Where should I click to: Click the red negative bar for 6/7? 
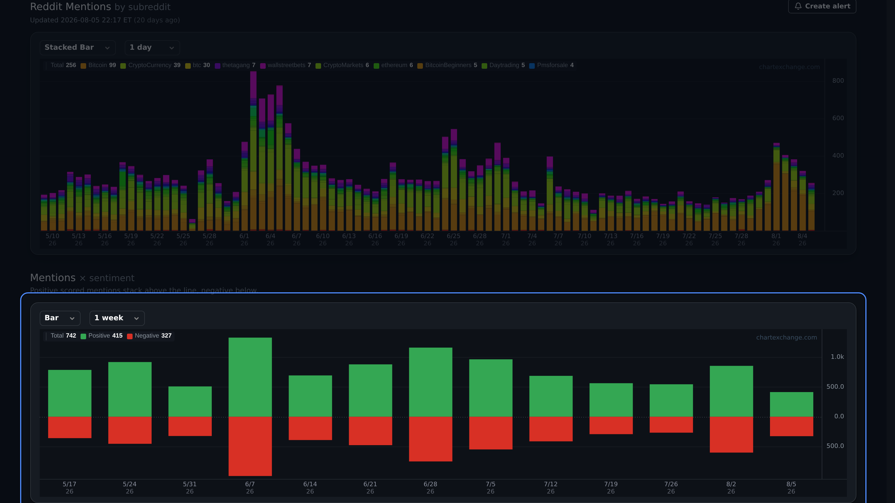coord(250,446)
